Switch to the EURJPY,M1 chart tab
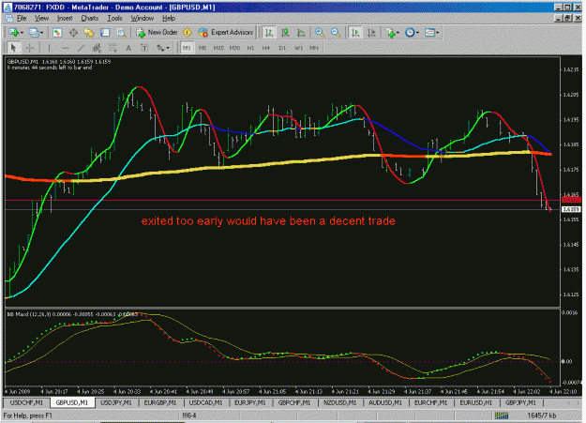This screenshot has width=586, height=423. [250, 402]
